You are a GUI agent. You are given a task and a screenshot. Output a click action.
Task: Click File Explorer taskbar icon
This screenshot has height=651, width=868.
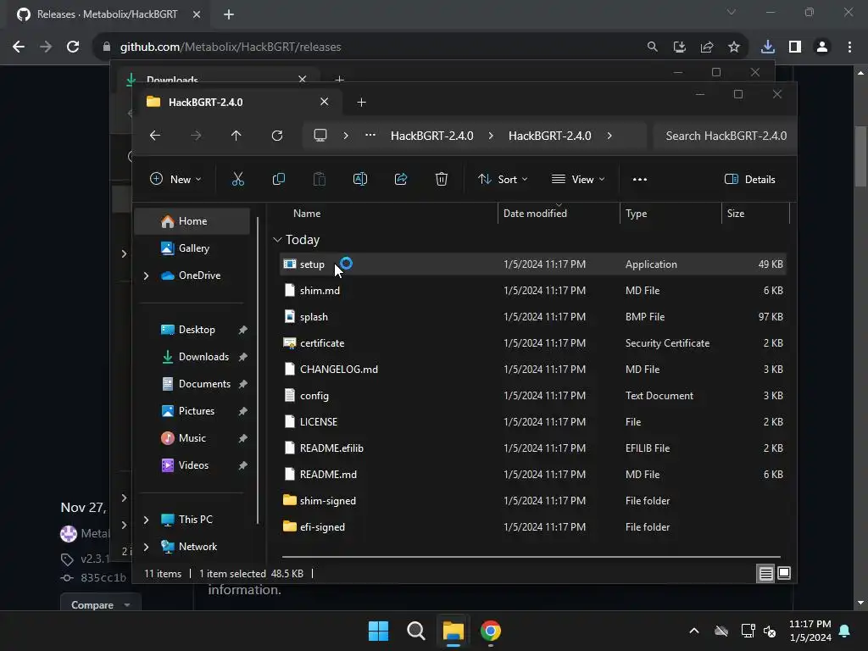click(x=453, y=631)
